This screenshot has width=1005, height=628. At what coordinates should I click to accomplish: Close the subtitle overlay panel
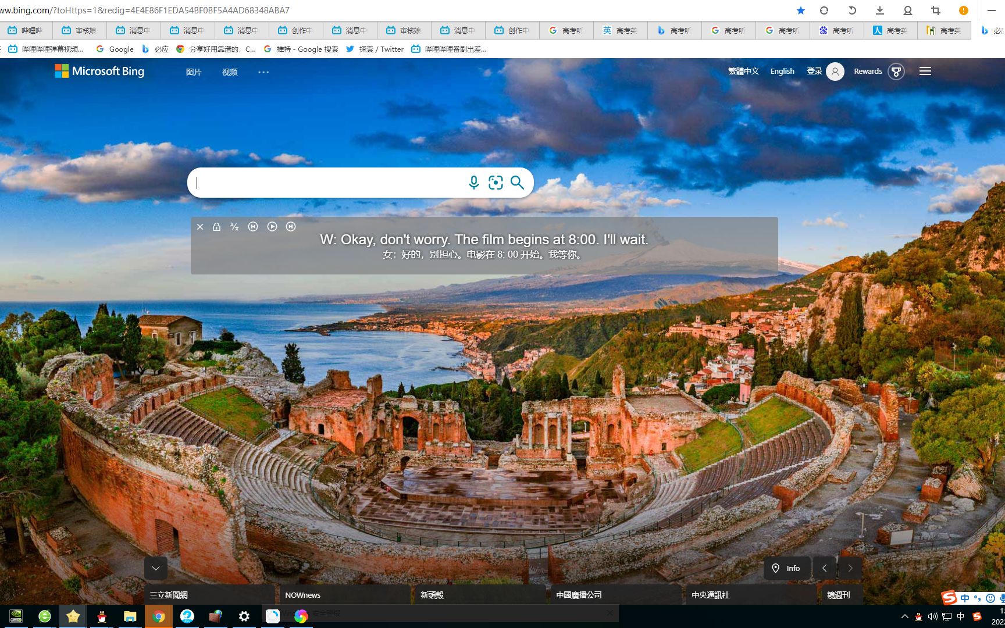point(200,227)
